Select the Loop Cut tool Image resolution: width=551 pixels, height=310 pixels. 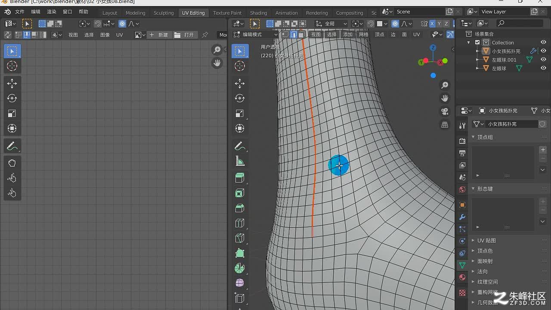pos(240,223)
